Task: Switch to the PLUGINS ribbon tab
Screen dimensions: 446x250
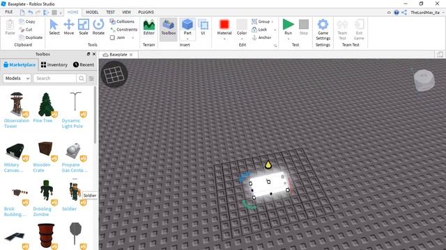Action: 146,12
